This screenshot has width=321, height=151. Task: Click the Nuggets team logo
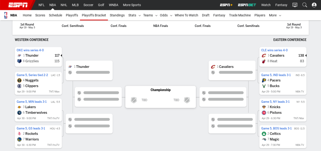click(x=19, y=80)
